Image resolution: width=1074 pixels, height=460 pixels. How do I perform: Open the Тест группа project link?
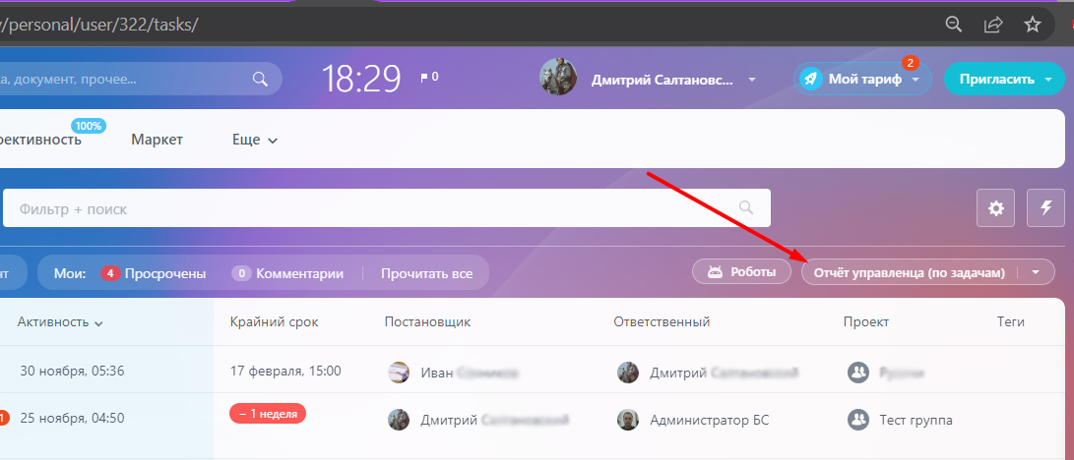(916, 420)
